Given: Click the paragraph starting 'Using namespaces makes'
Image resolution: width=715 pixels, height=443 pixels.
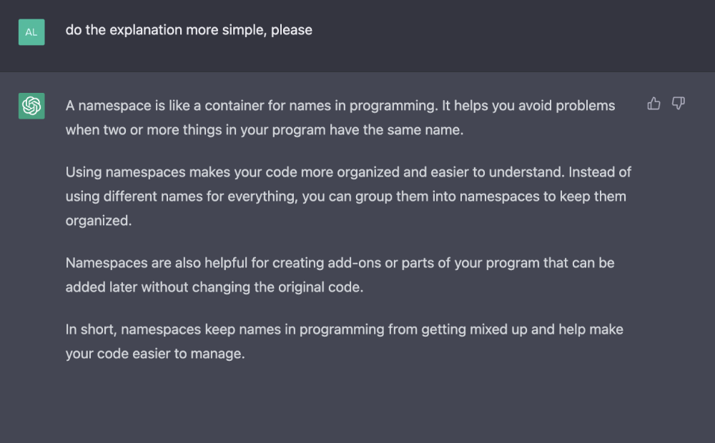Looking at the screenshot, I should coord(348,196).
